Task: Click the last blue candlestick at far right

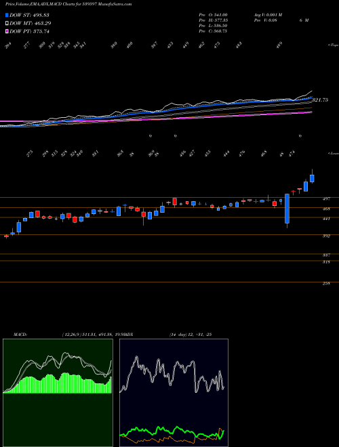Action: (x=312, y=178)
